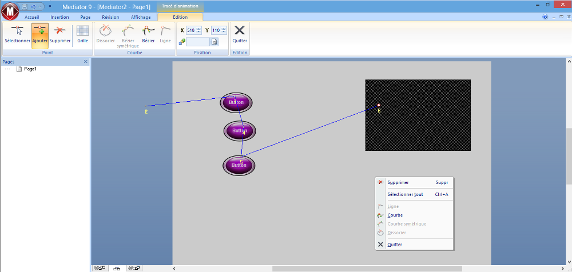Go to the Révision ribbon tab
Screen dimensions: 572x272
pos(110,17)
